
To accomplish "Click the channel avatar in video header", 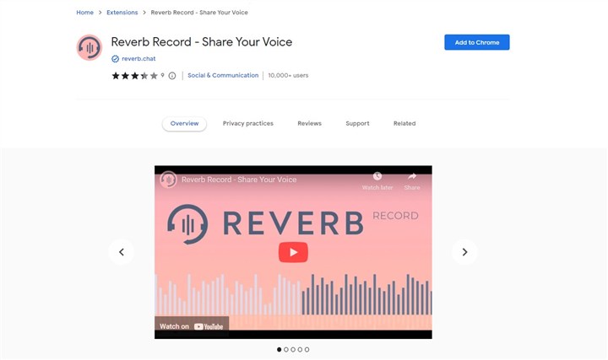I will (x=169, y=180).
